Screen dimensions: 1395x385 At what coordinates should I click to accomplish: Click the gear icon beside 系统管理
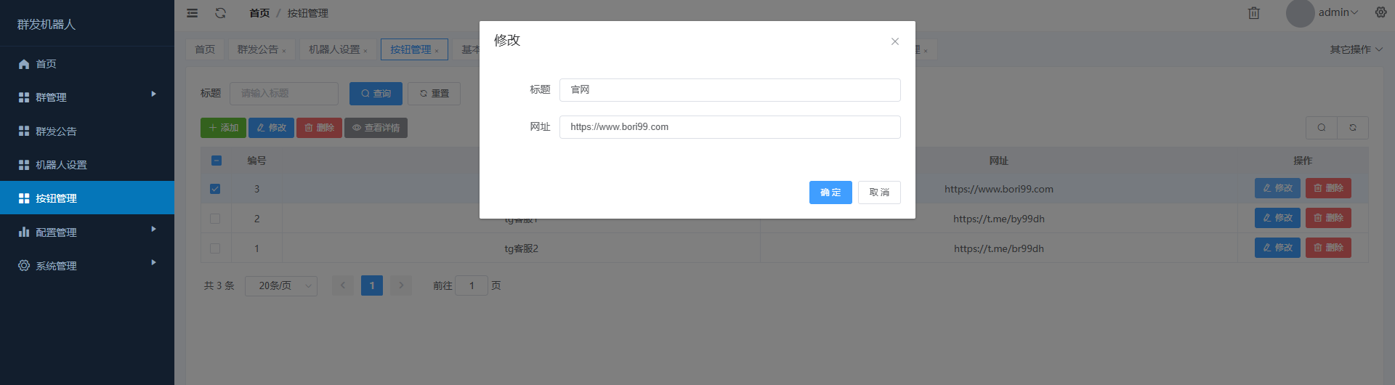tap(24, 266)
